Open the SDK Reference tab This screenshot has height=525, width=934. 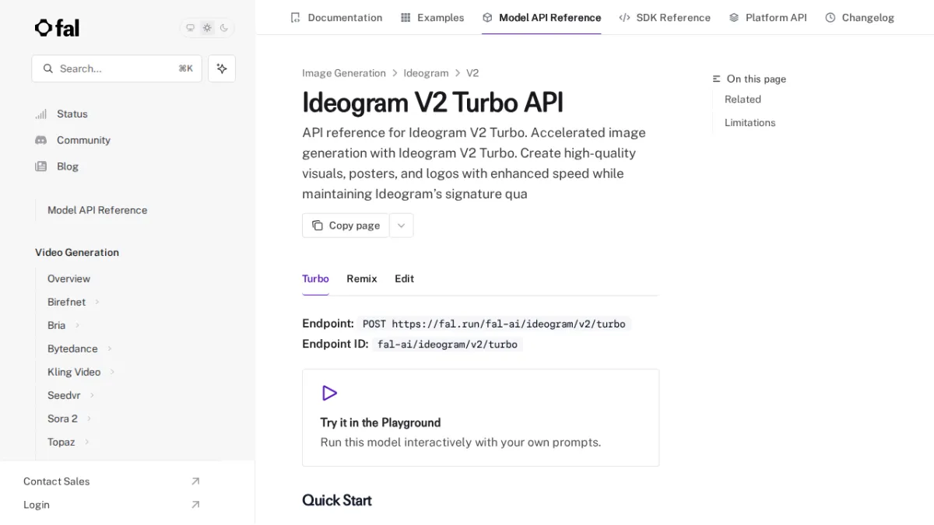[665, 17]
